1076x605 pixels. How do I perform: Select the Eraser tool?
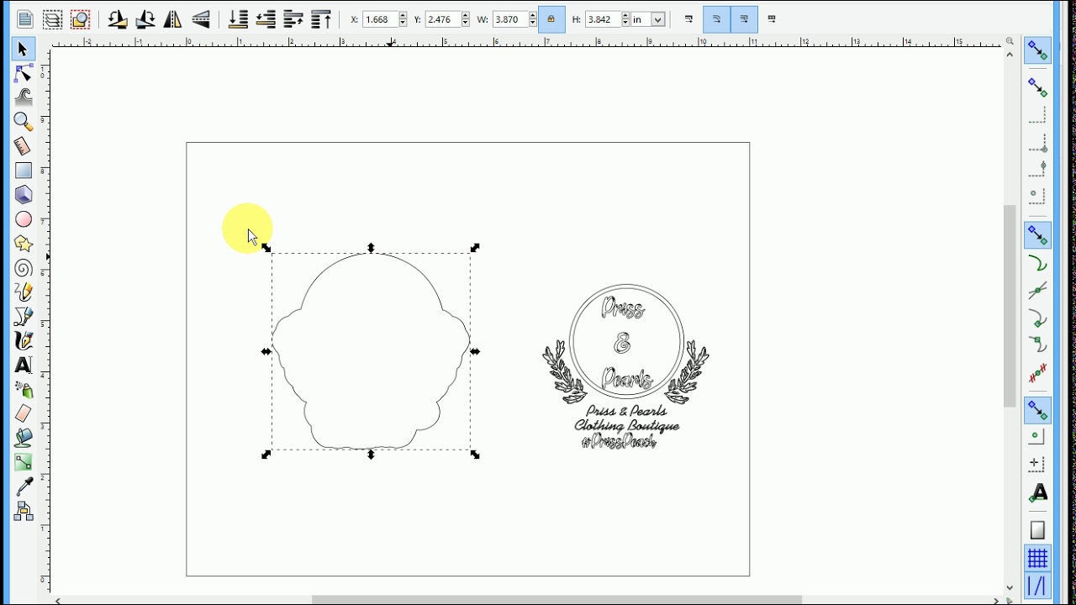click(x=24, y=413)
